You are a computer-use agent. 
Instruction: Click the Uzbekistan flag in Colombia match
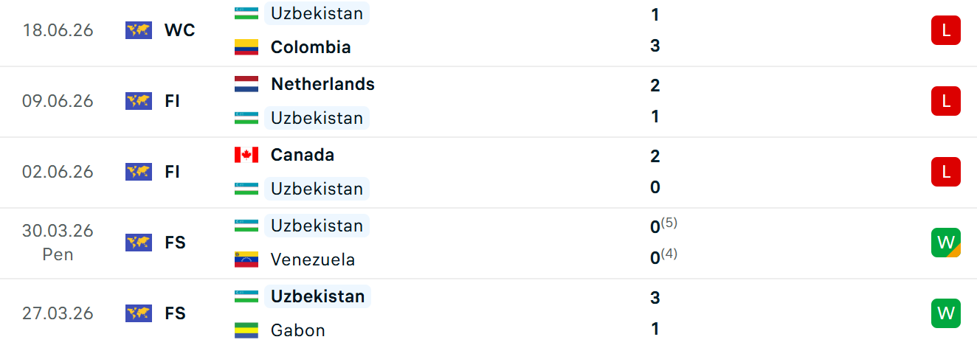246,13
